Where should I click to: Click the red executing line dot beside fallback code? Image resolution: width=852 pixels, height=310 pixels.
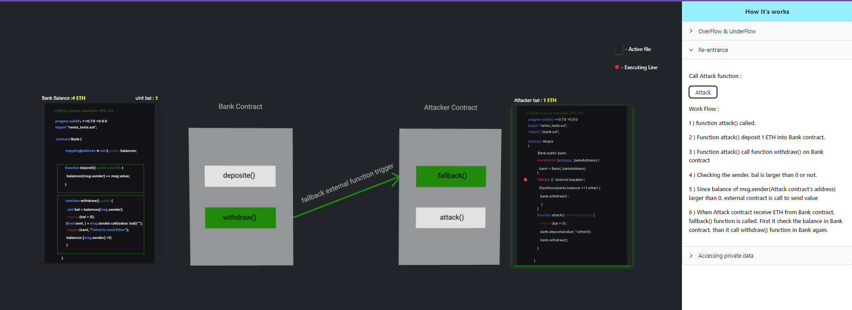click(525, 180)
